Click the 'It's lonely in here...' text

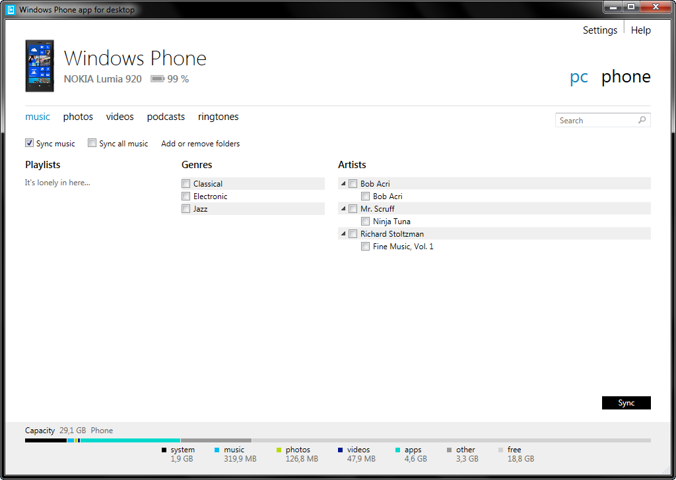pos(57,183)
